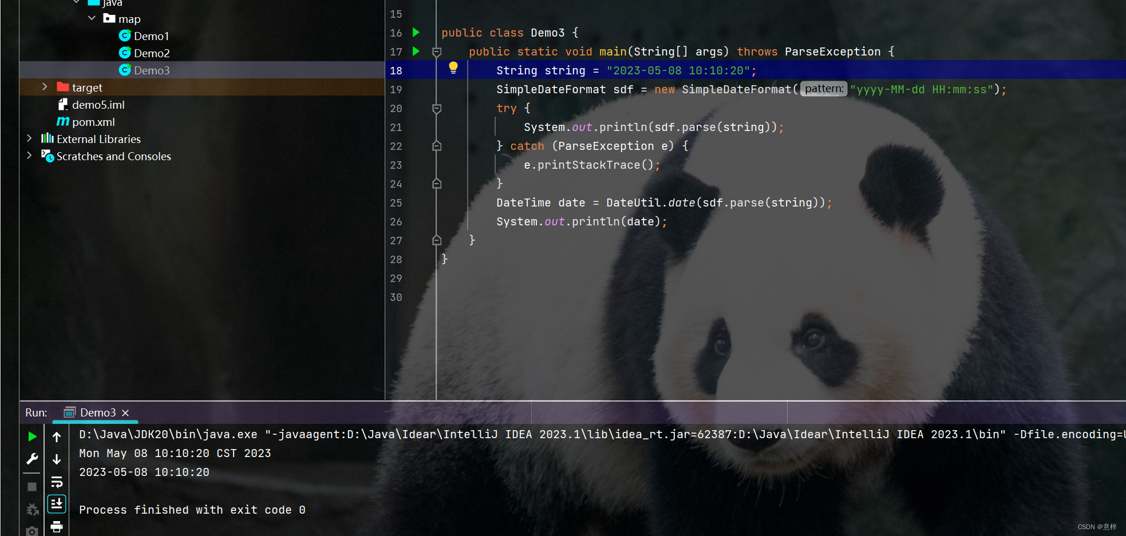The width and height of the screenshot is (1126, 536).
Task: Click the fold end marker on line 27
Action: coord(437,240)
